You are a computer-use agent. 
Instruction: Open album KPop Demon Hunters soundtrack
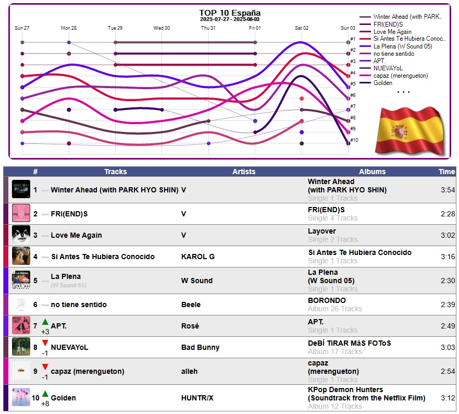pos(366,394)
